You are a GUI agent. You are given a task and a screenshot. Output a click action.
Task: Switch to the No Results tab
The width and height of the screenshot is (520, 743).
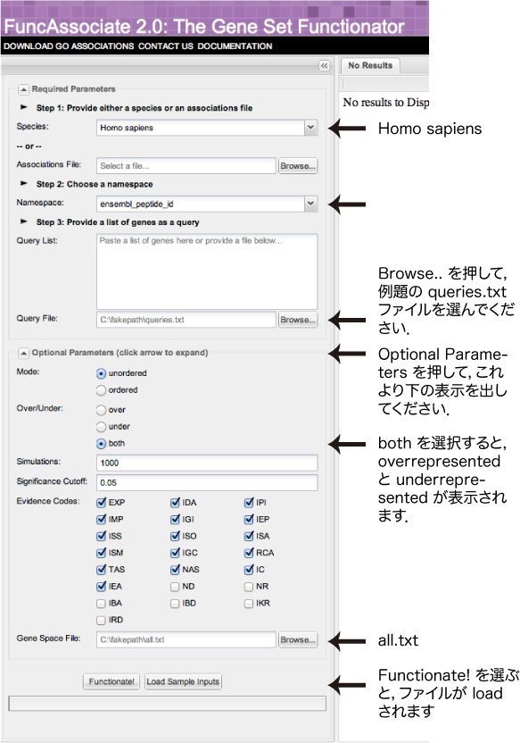[x=370, y=65]
